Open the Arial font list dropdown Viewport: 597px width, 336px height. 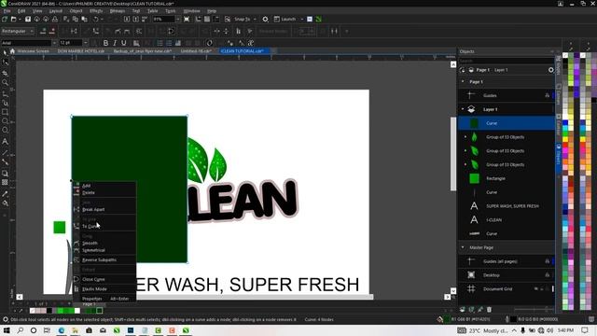[x=54, y=43]
